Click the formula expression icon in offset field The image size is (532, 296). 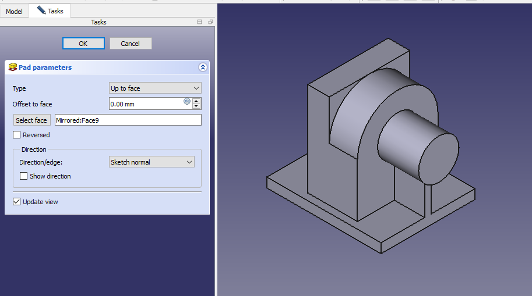(187, 101)
